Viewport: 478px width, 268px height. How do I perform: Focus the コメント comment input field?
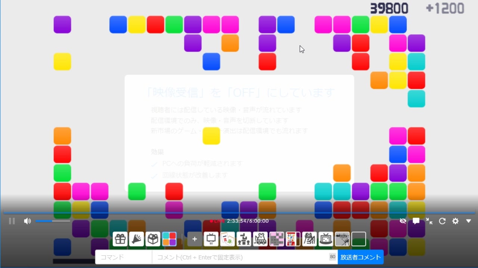245,257
